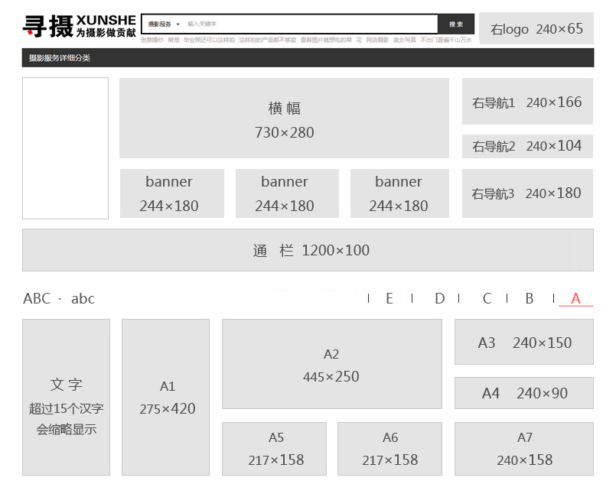This screenshot has width=616, height=497.
Task: Open the 摄影服务 search category dropdown
Action: coord(164,24)
